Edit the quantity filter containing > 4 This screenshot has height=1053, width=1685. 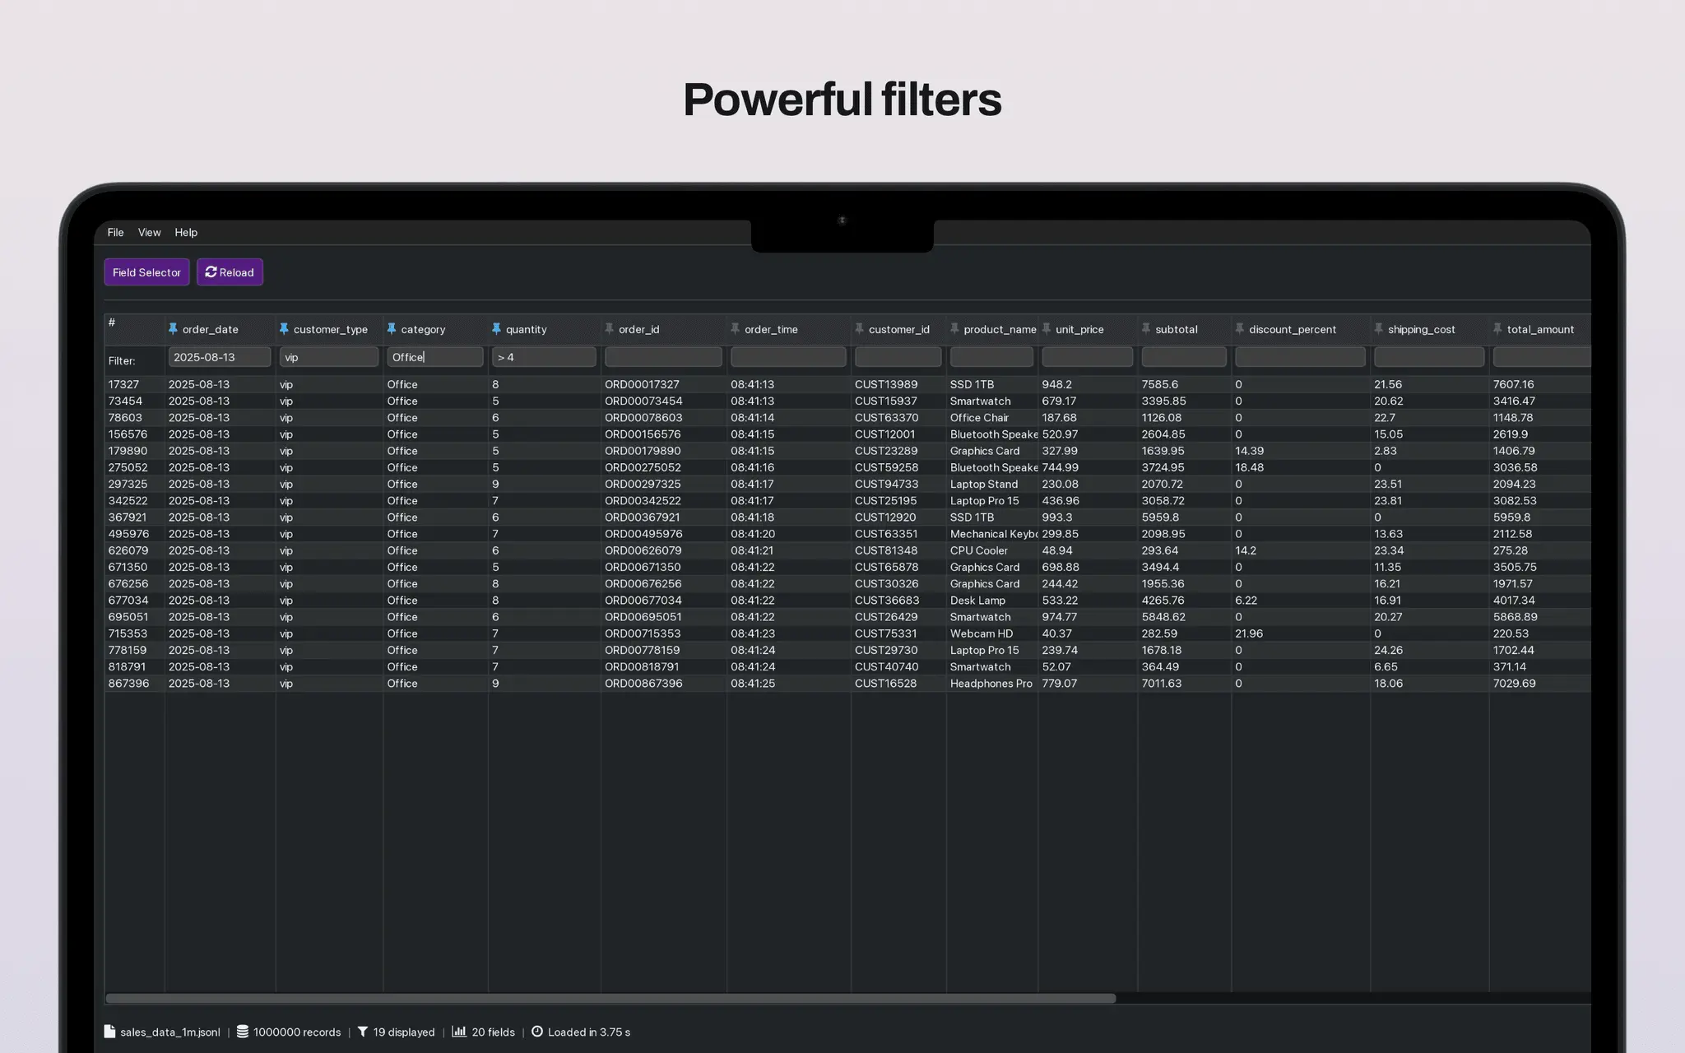tap(544, 357)
